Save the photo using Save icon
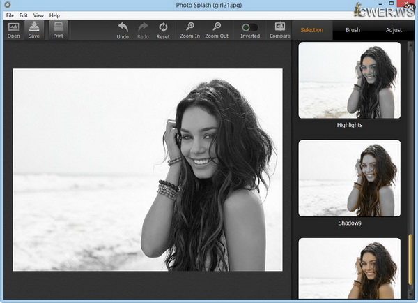This screenshot has height=303, width=418. [x=34, y=30]
